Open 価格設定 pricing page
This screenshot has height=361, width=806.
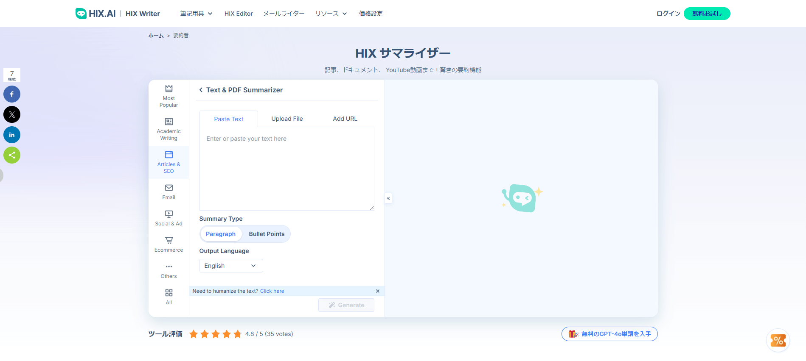point(371,14)
